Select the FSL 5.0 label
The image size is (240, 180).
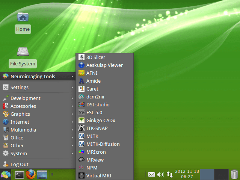94,113
